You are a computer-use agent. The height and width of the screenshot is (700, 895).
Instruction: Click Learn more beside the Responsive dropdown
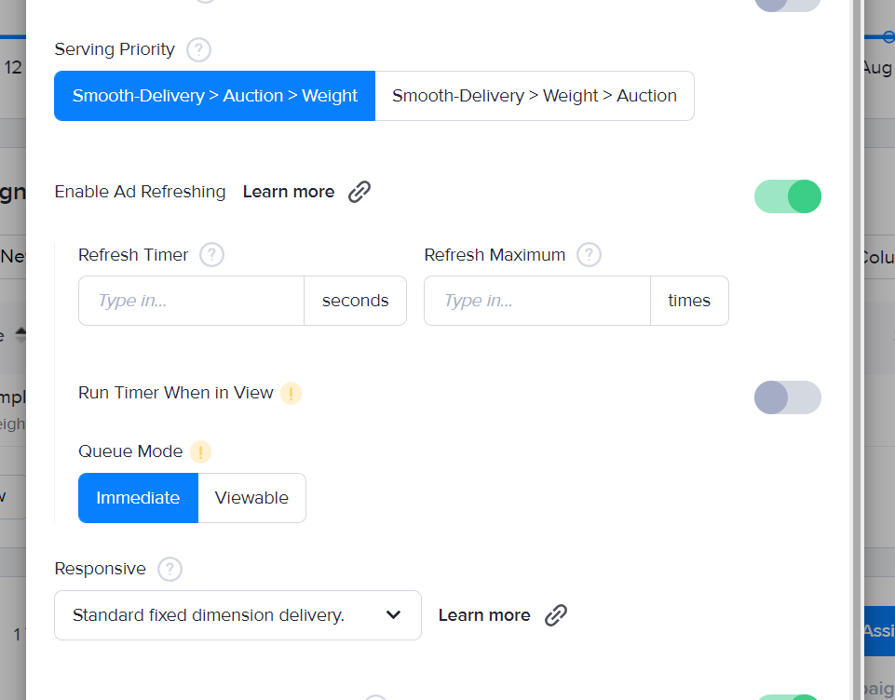click(484, 614)
